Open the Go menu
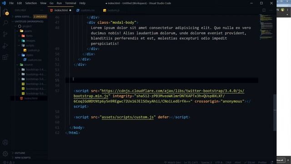This screenshot has width=291, height=164. click(51, 3)
